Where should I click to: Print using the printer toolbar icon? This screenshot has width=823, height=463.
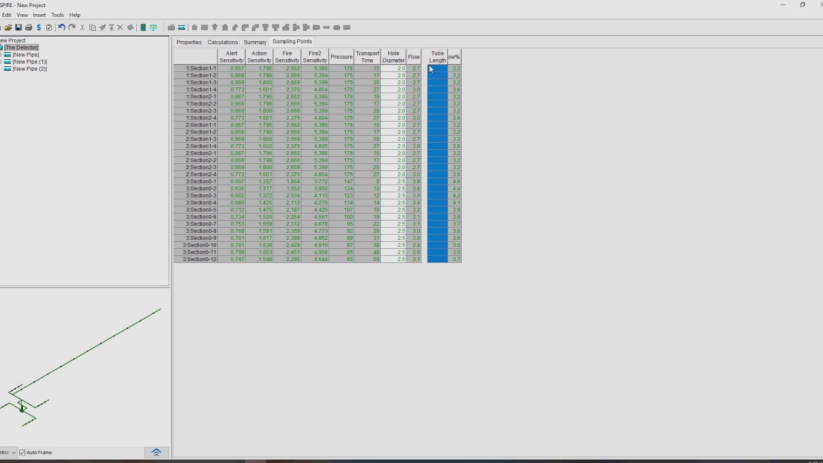[29, 28]
